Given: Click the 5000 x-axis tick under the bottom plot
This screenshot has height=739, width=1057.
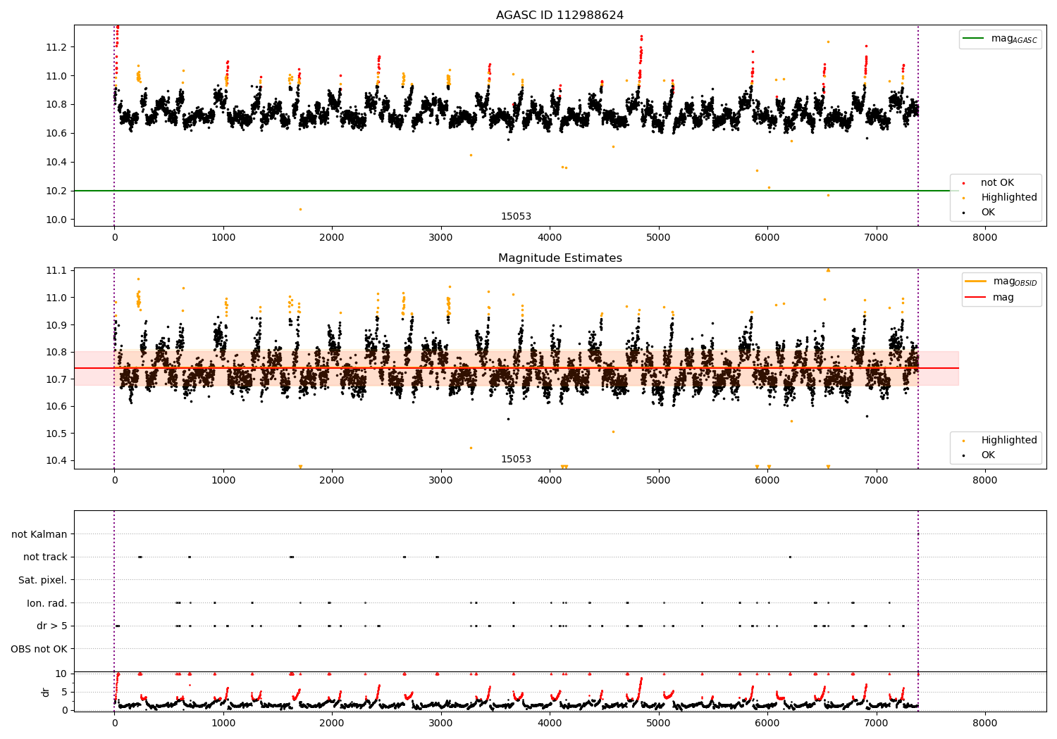Looking at the screenshot, I should pyautogui.click(x=659, y=722).
